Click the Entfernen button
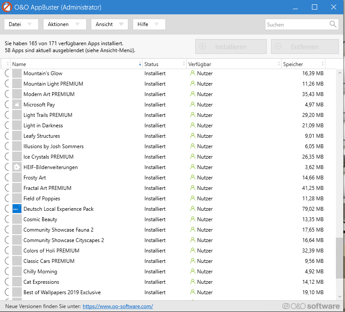The height and width of the screenshot is (312, 345). [305, 46]
